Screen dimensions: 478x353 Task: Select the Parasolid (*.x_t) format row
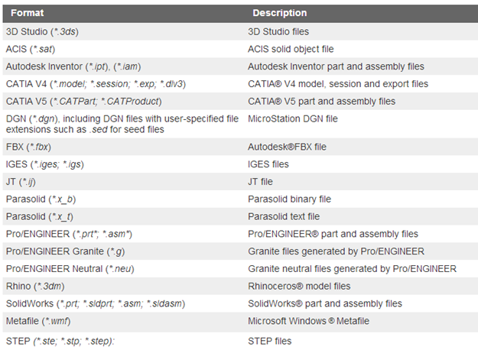[240, 216]
